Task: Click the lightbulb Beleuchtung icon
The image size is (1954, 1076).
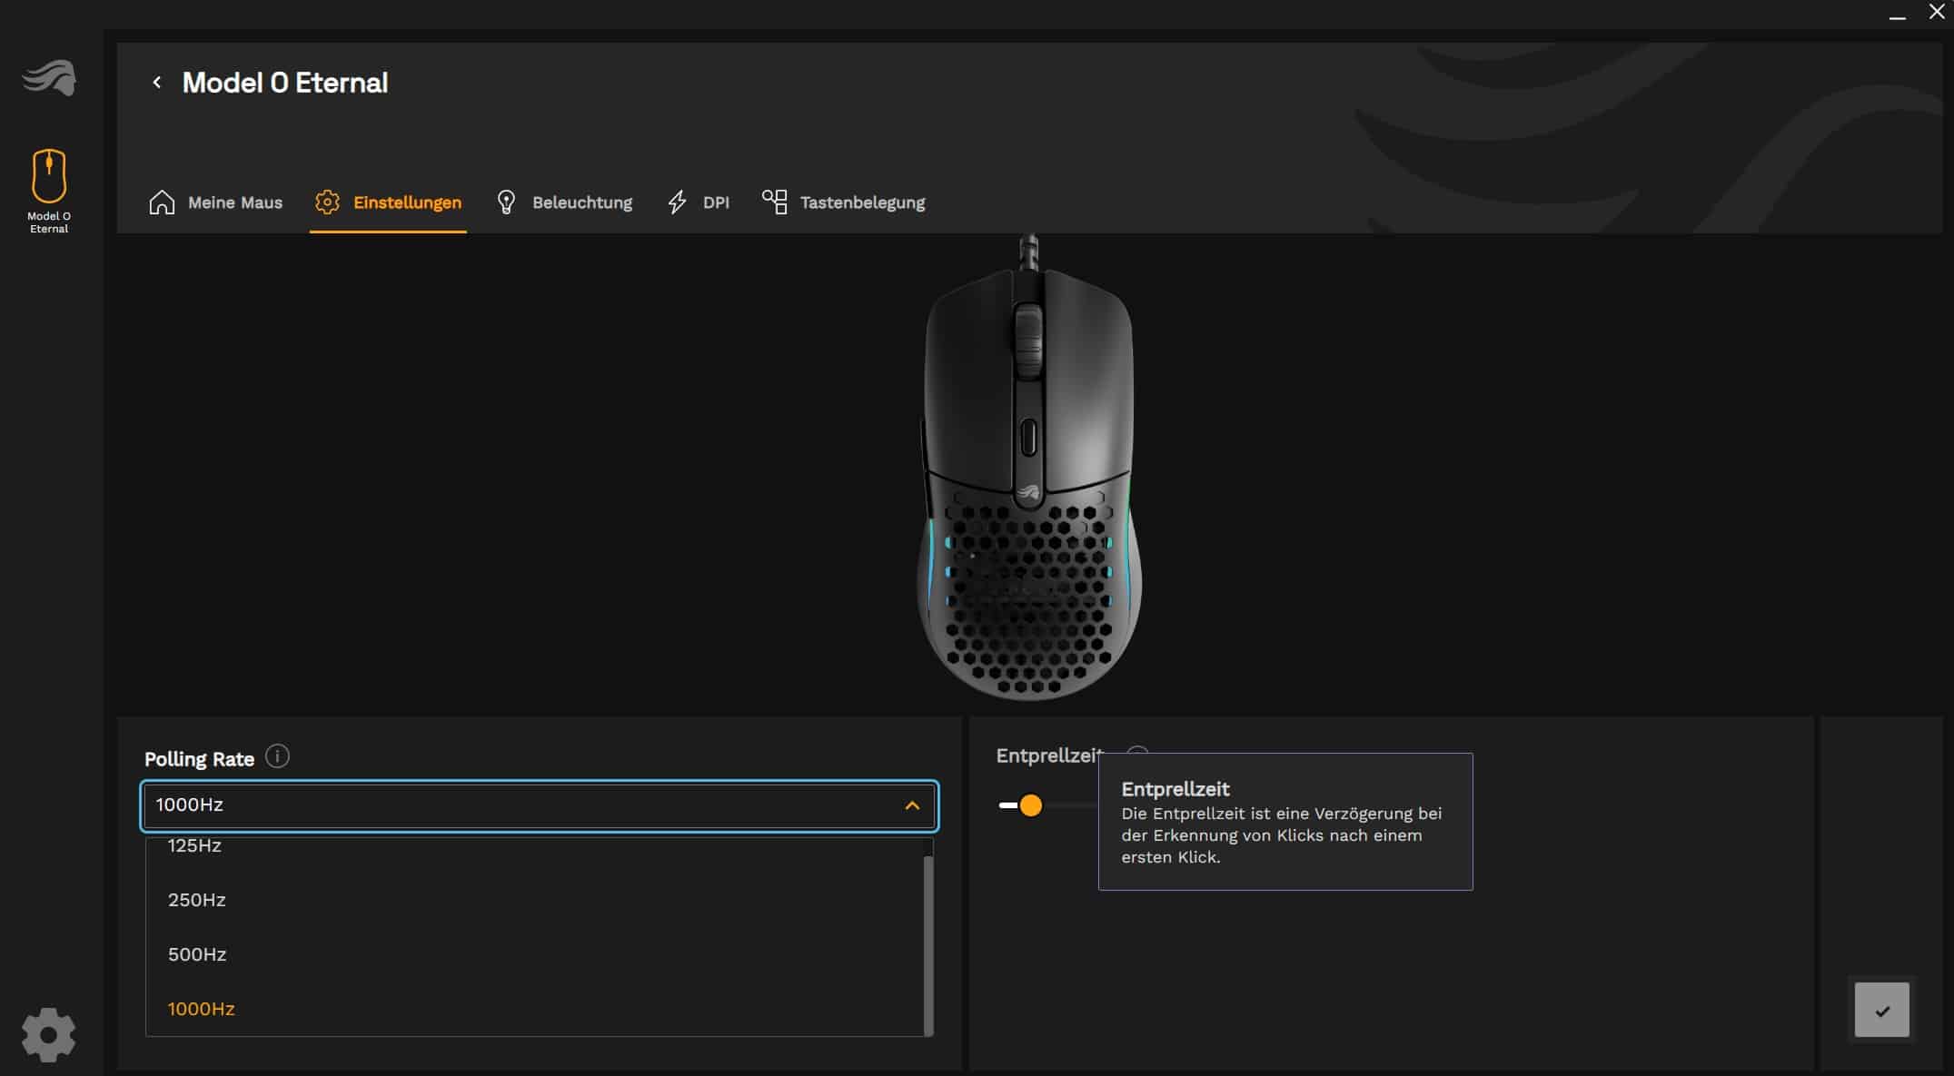Action: pos(507,202)
